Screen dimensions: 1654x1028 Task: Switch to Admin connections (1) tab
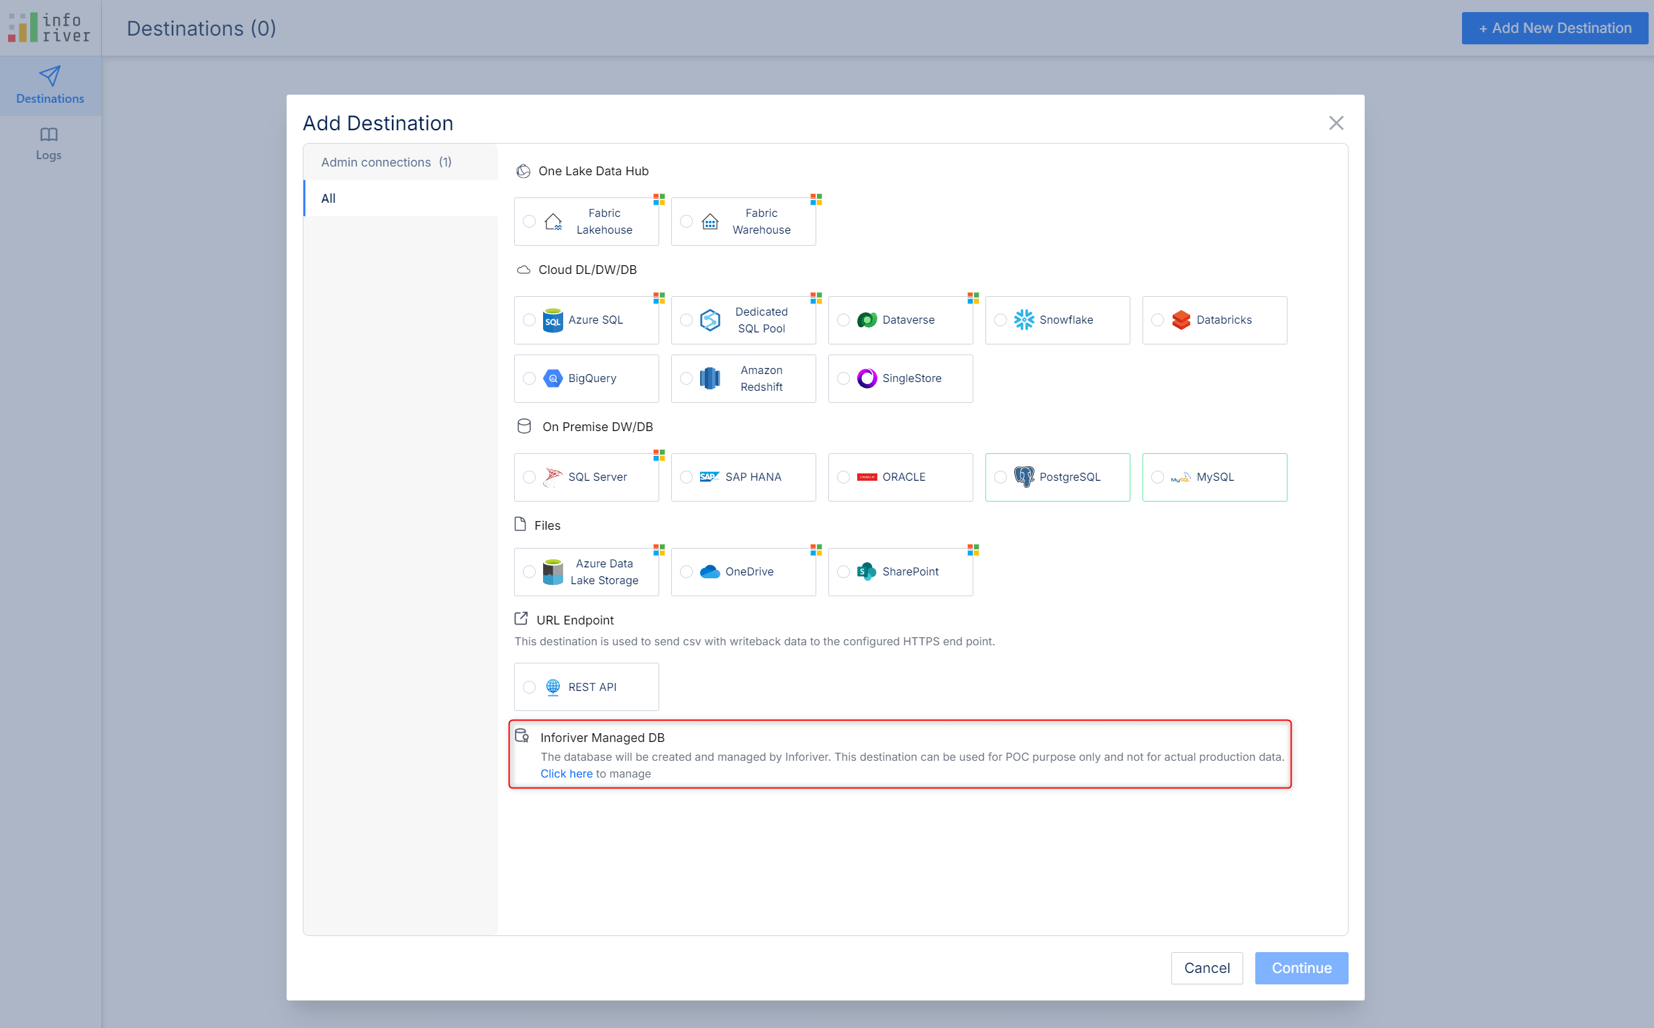(x=401, y=162)
